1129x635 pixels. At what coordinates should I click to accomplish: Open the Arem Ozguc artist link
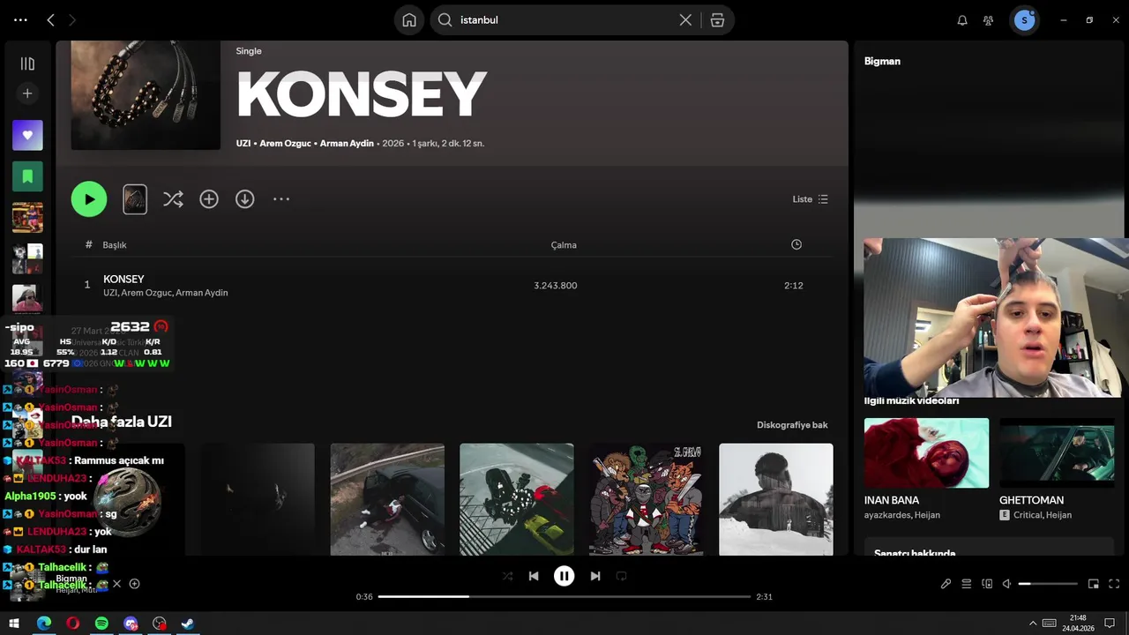coord(286,143)
